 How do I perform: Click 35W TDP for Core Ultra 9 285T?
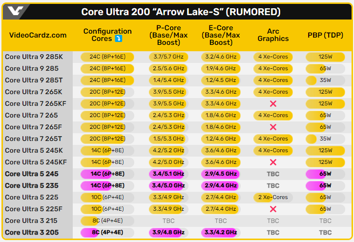[x=325, y=81]
